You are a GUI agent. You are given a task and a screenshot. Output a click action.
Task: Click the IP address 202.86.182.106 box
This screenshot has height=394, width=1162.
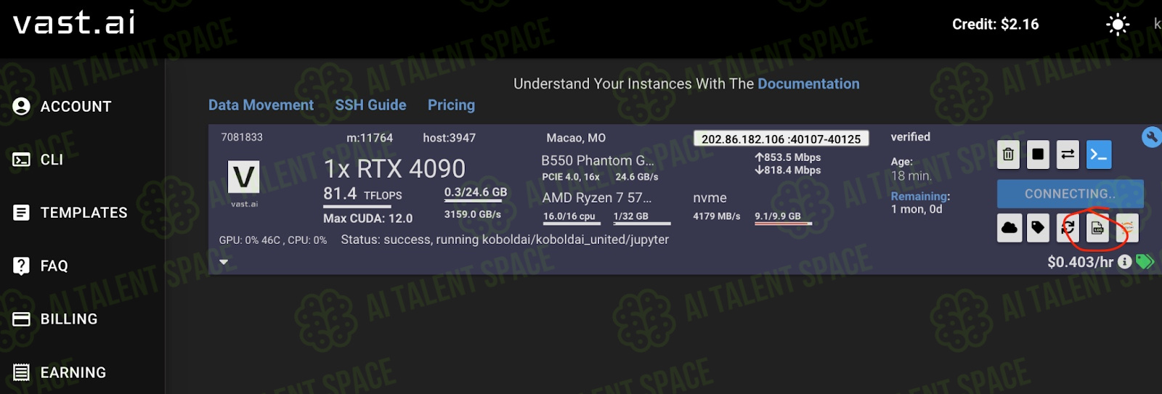click(x=781, y=139)
